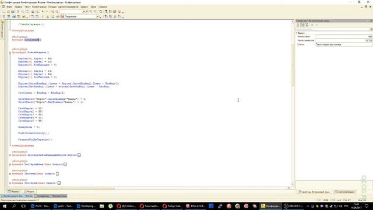Click the Copy toolbar icon
Image resolution: width=373 pixels, height=210 pixels.
pos(23,12)
